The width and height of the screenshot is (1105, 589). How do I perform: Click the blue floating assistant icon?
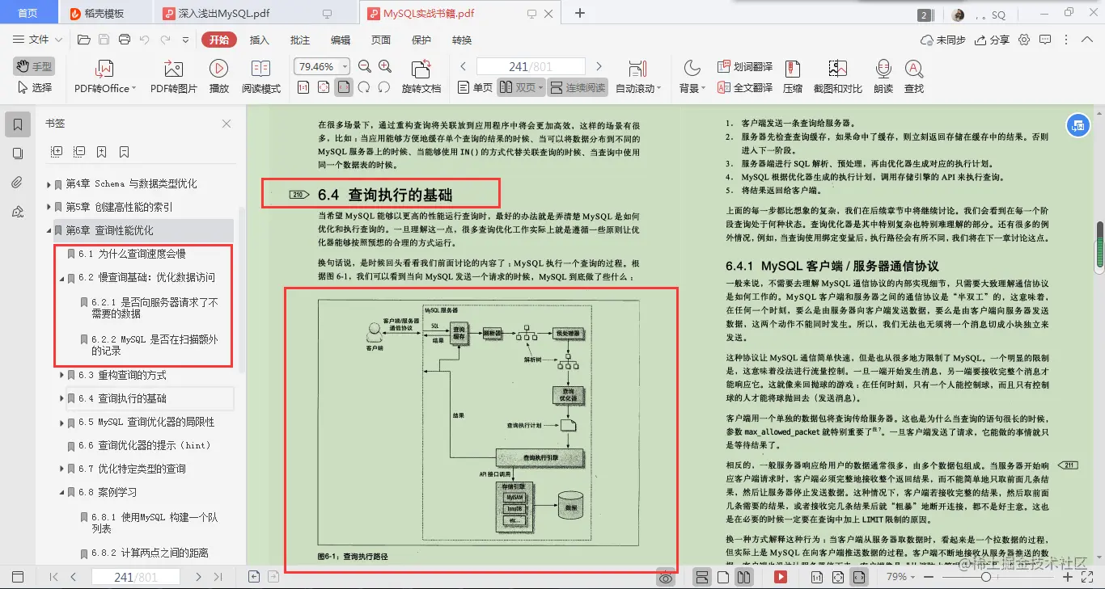click(1077, 125)
